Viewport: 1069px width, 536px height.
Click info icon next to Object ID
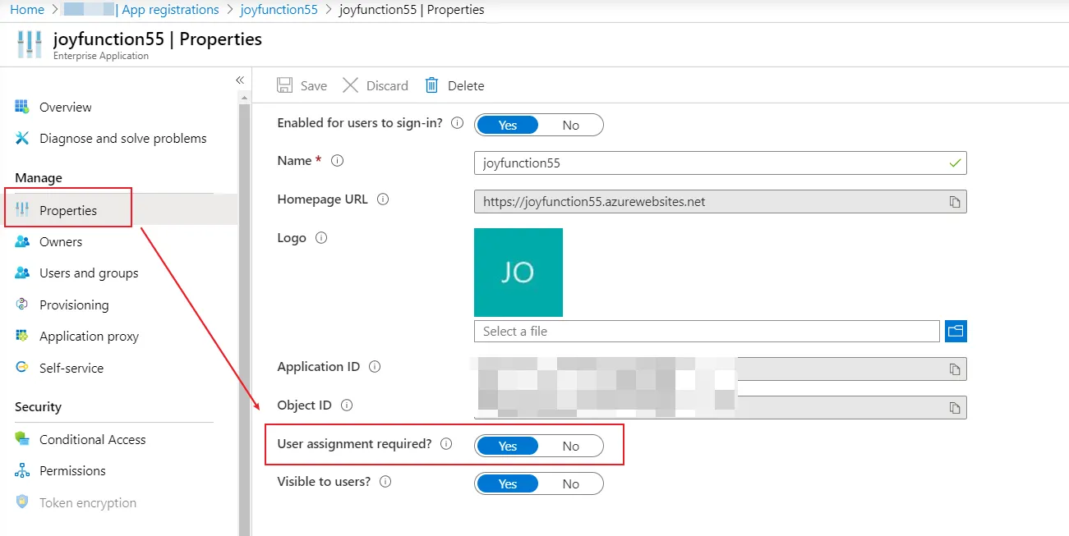point(347,405)
